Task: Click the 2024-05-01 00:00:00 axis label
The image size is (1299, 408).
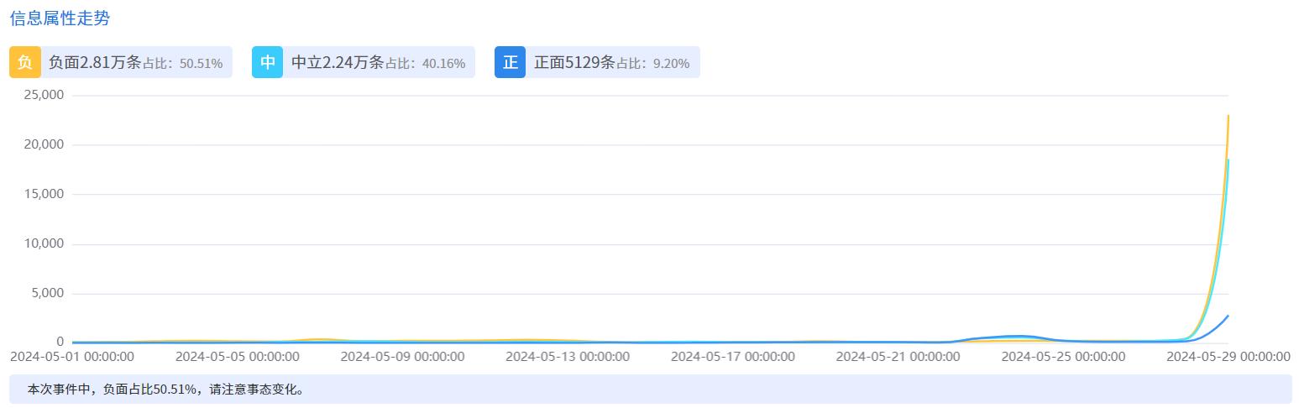Action: tap(72, 357)
